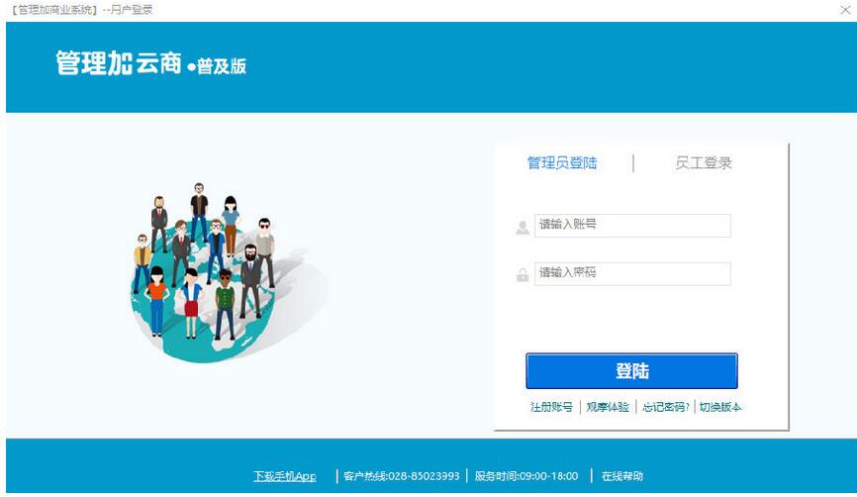The width and height of the screenshot is (857, 497).
Task: Close the login window with X
Action: coord(845,10)
